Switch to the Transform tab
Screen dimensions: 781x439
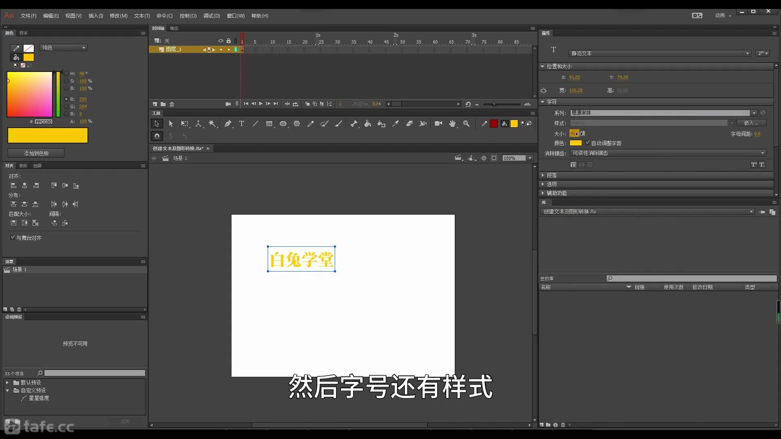23,165
